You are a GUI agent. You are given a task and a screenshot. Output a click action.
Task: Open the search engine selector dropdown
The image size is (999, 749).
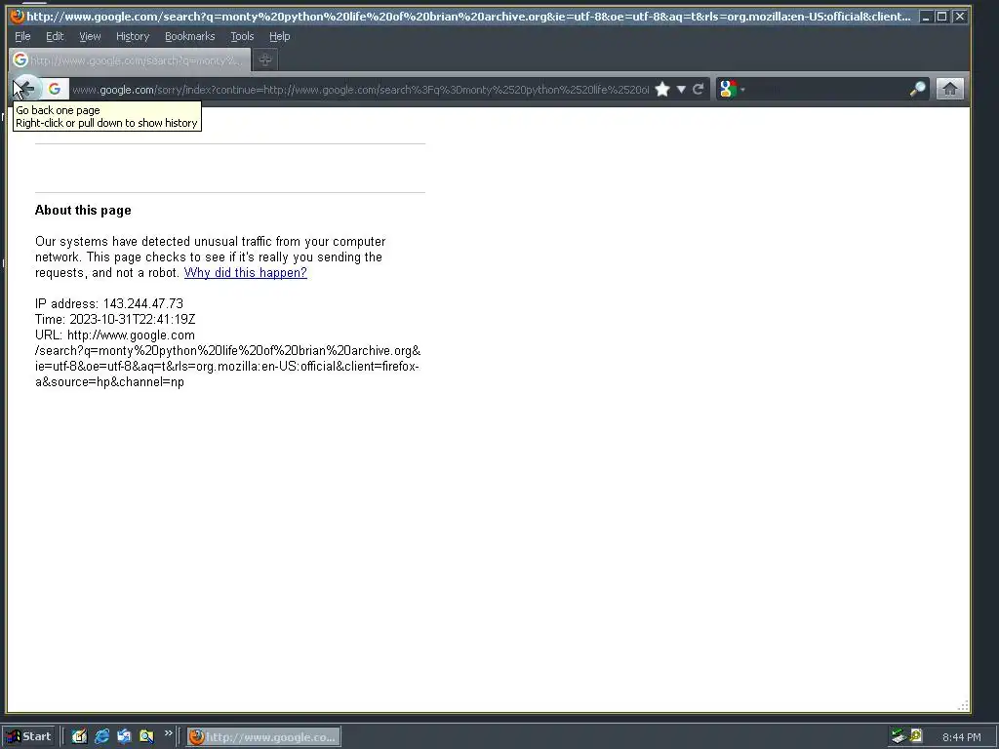coord(731,89)
